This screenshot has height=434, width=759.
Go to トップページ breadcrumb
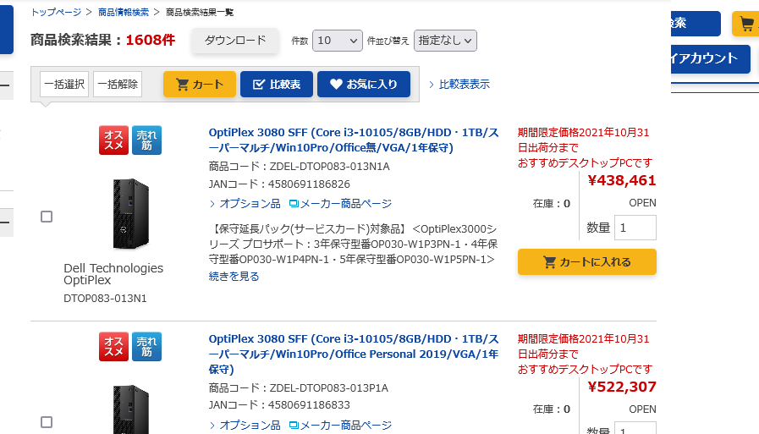[56, 12]
